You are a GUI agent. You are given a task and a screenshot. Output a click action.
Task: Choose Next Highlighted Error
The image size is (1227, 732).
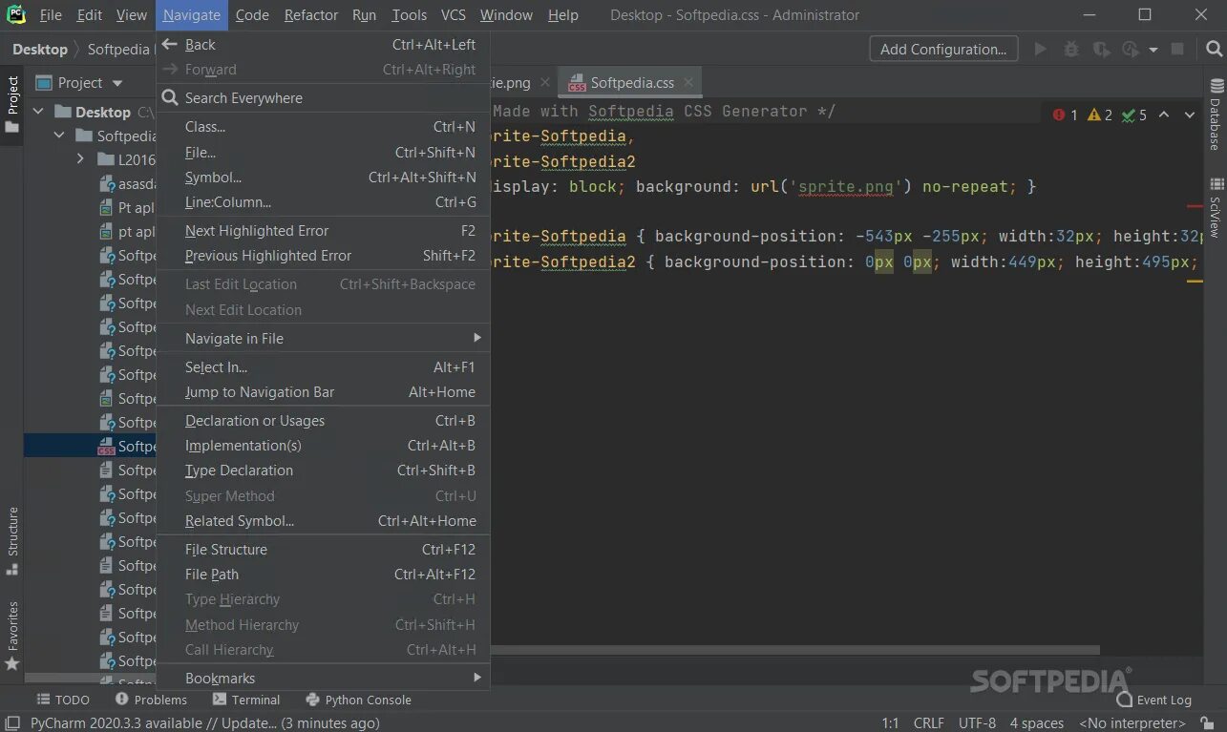point(323,230)
